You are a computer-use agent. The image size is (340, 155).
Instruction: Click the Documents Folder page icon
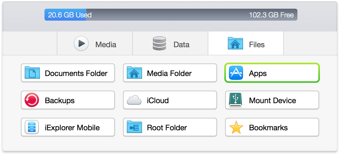pos(32,73)
